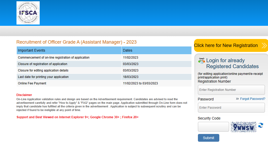This screenshot has width=268, height=151.
Task: Select the Recruitment of Officer Grade A heading
Action: tap(76, 42)
